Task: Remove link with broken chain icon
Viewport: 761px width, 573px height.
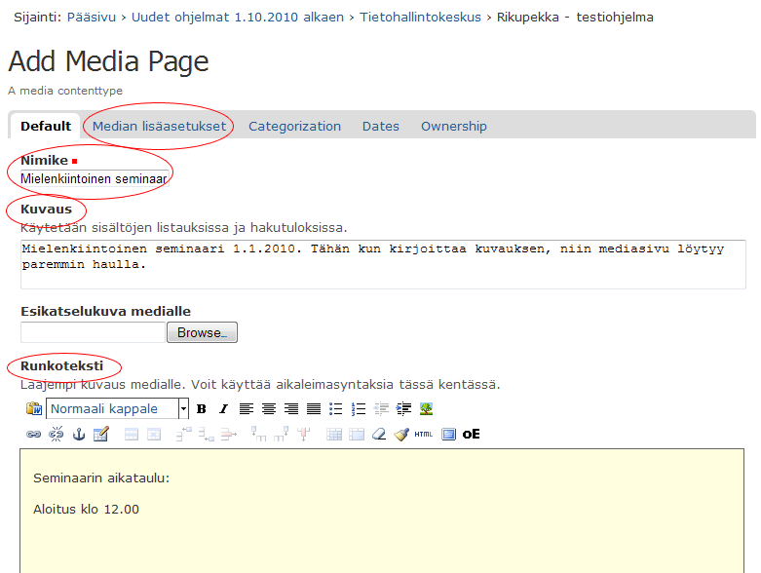Action: (57, 435)
